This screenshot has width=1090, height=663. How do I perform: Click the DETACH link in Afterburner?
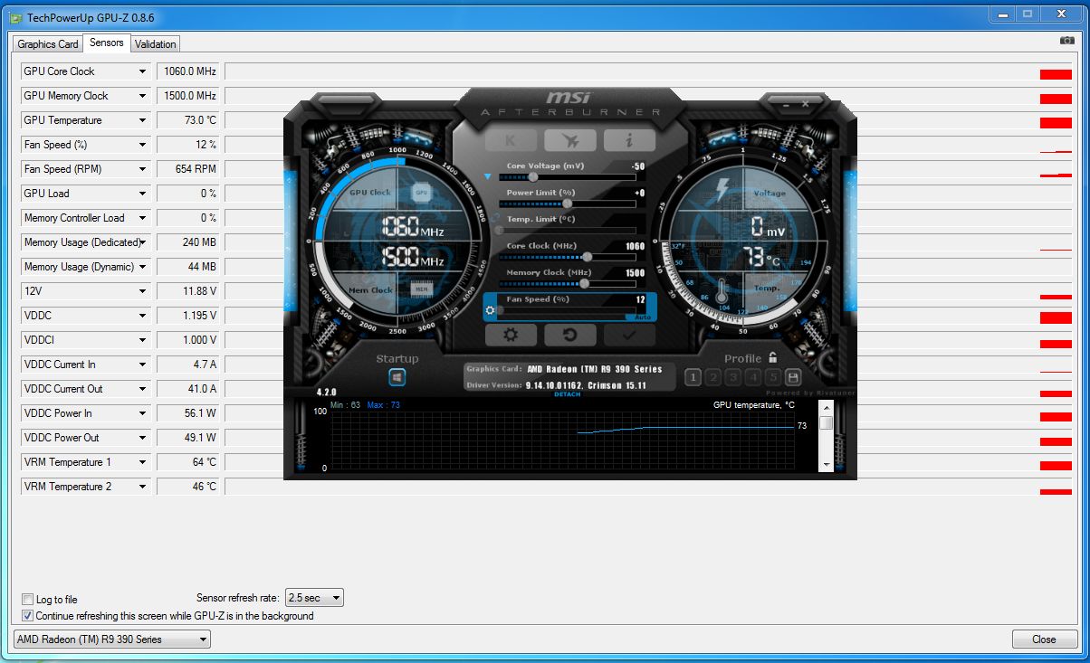567,394
